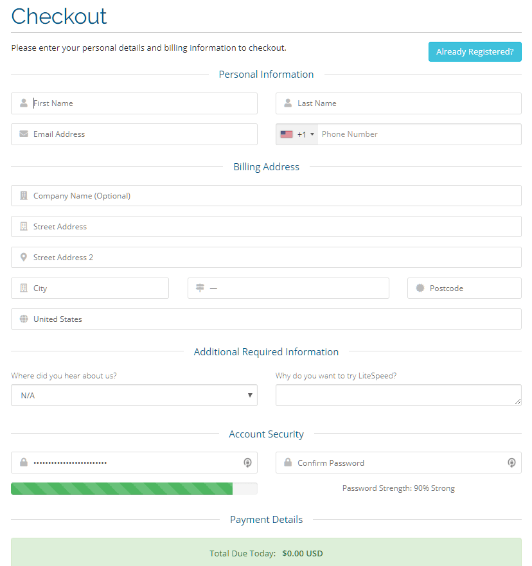Open the +1 country code dropdown
The image size is (532, 566).
pos(297,134)
